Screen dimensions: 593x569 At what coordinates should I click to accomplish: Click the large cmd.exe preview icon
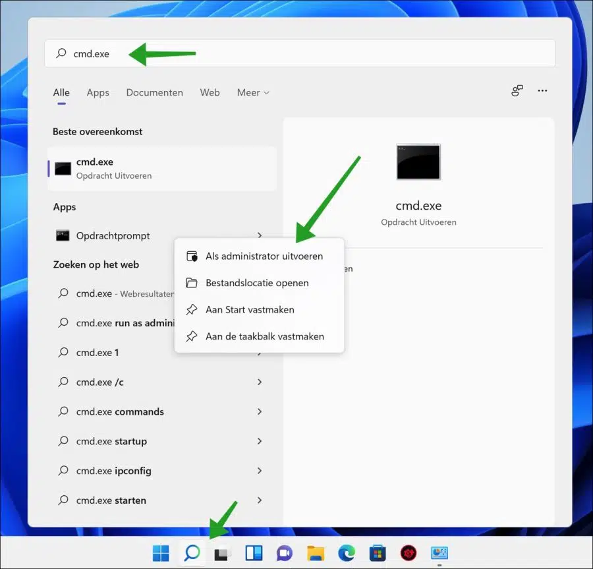[x=418, y=162]
